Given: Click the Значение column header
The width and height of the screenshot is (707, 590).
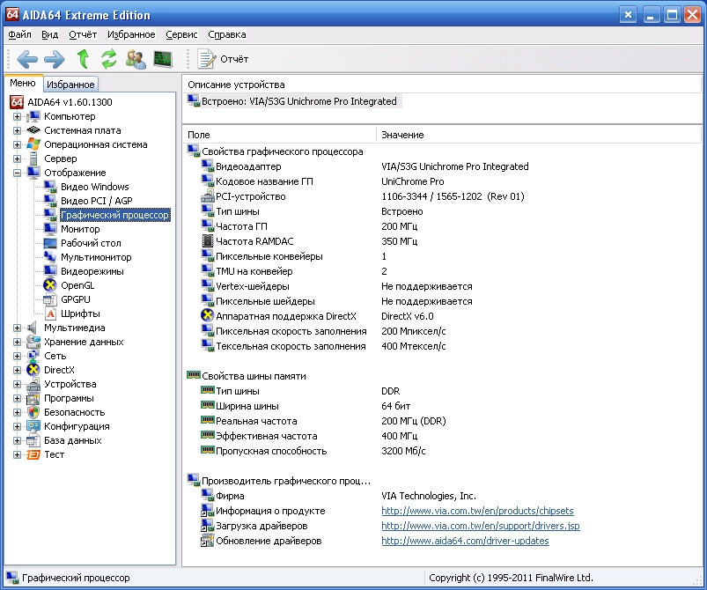Looking at the screenshot, I should click(402, 135).
